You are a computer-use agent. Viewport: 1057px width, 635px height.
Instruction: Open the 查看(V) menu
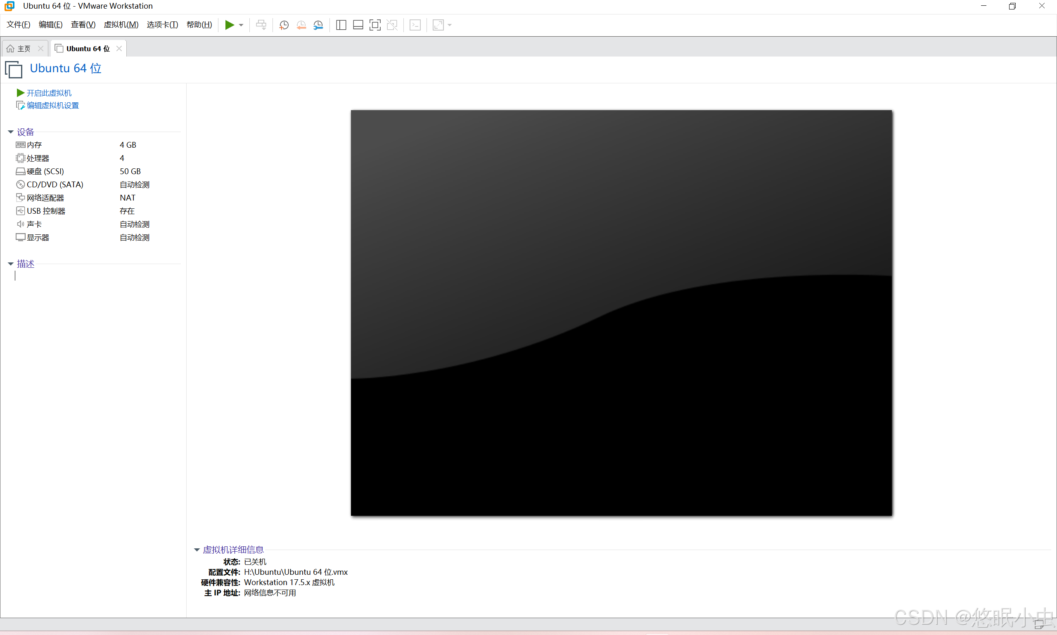[83, 25]
